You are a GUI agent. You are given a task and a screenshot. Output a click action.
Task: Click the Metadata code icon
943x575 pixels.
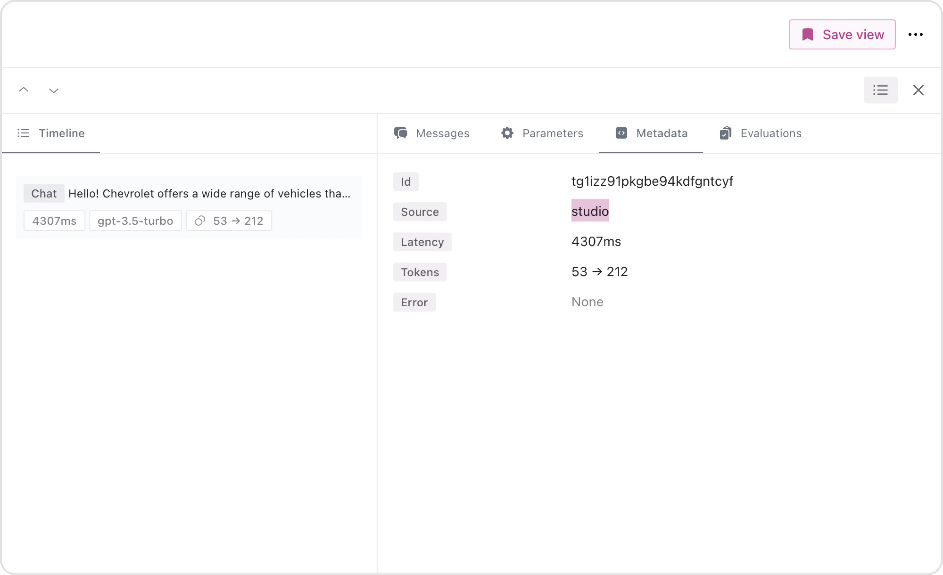621,133
